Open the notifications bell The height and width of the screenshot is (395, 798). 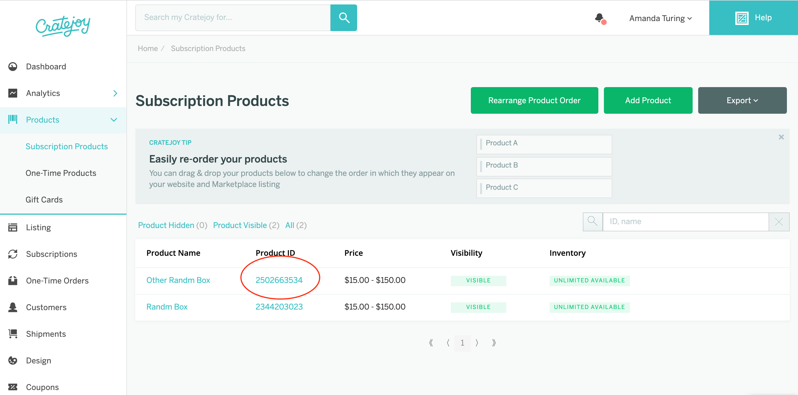600,18
